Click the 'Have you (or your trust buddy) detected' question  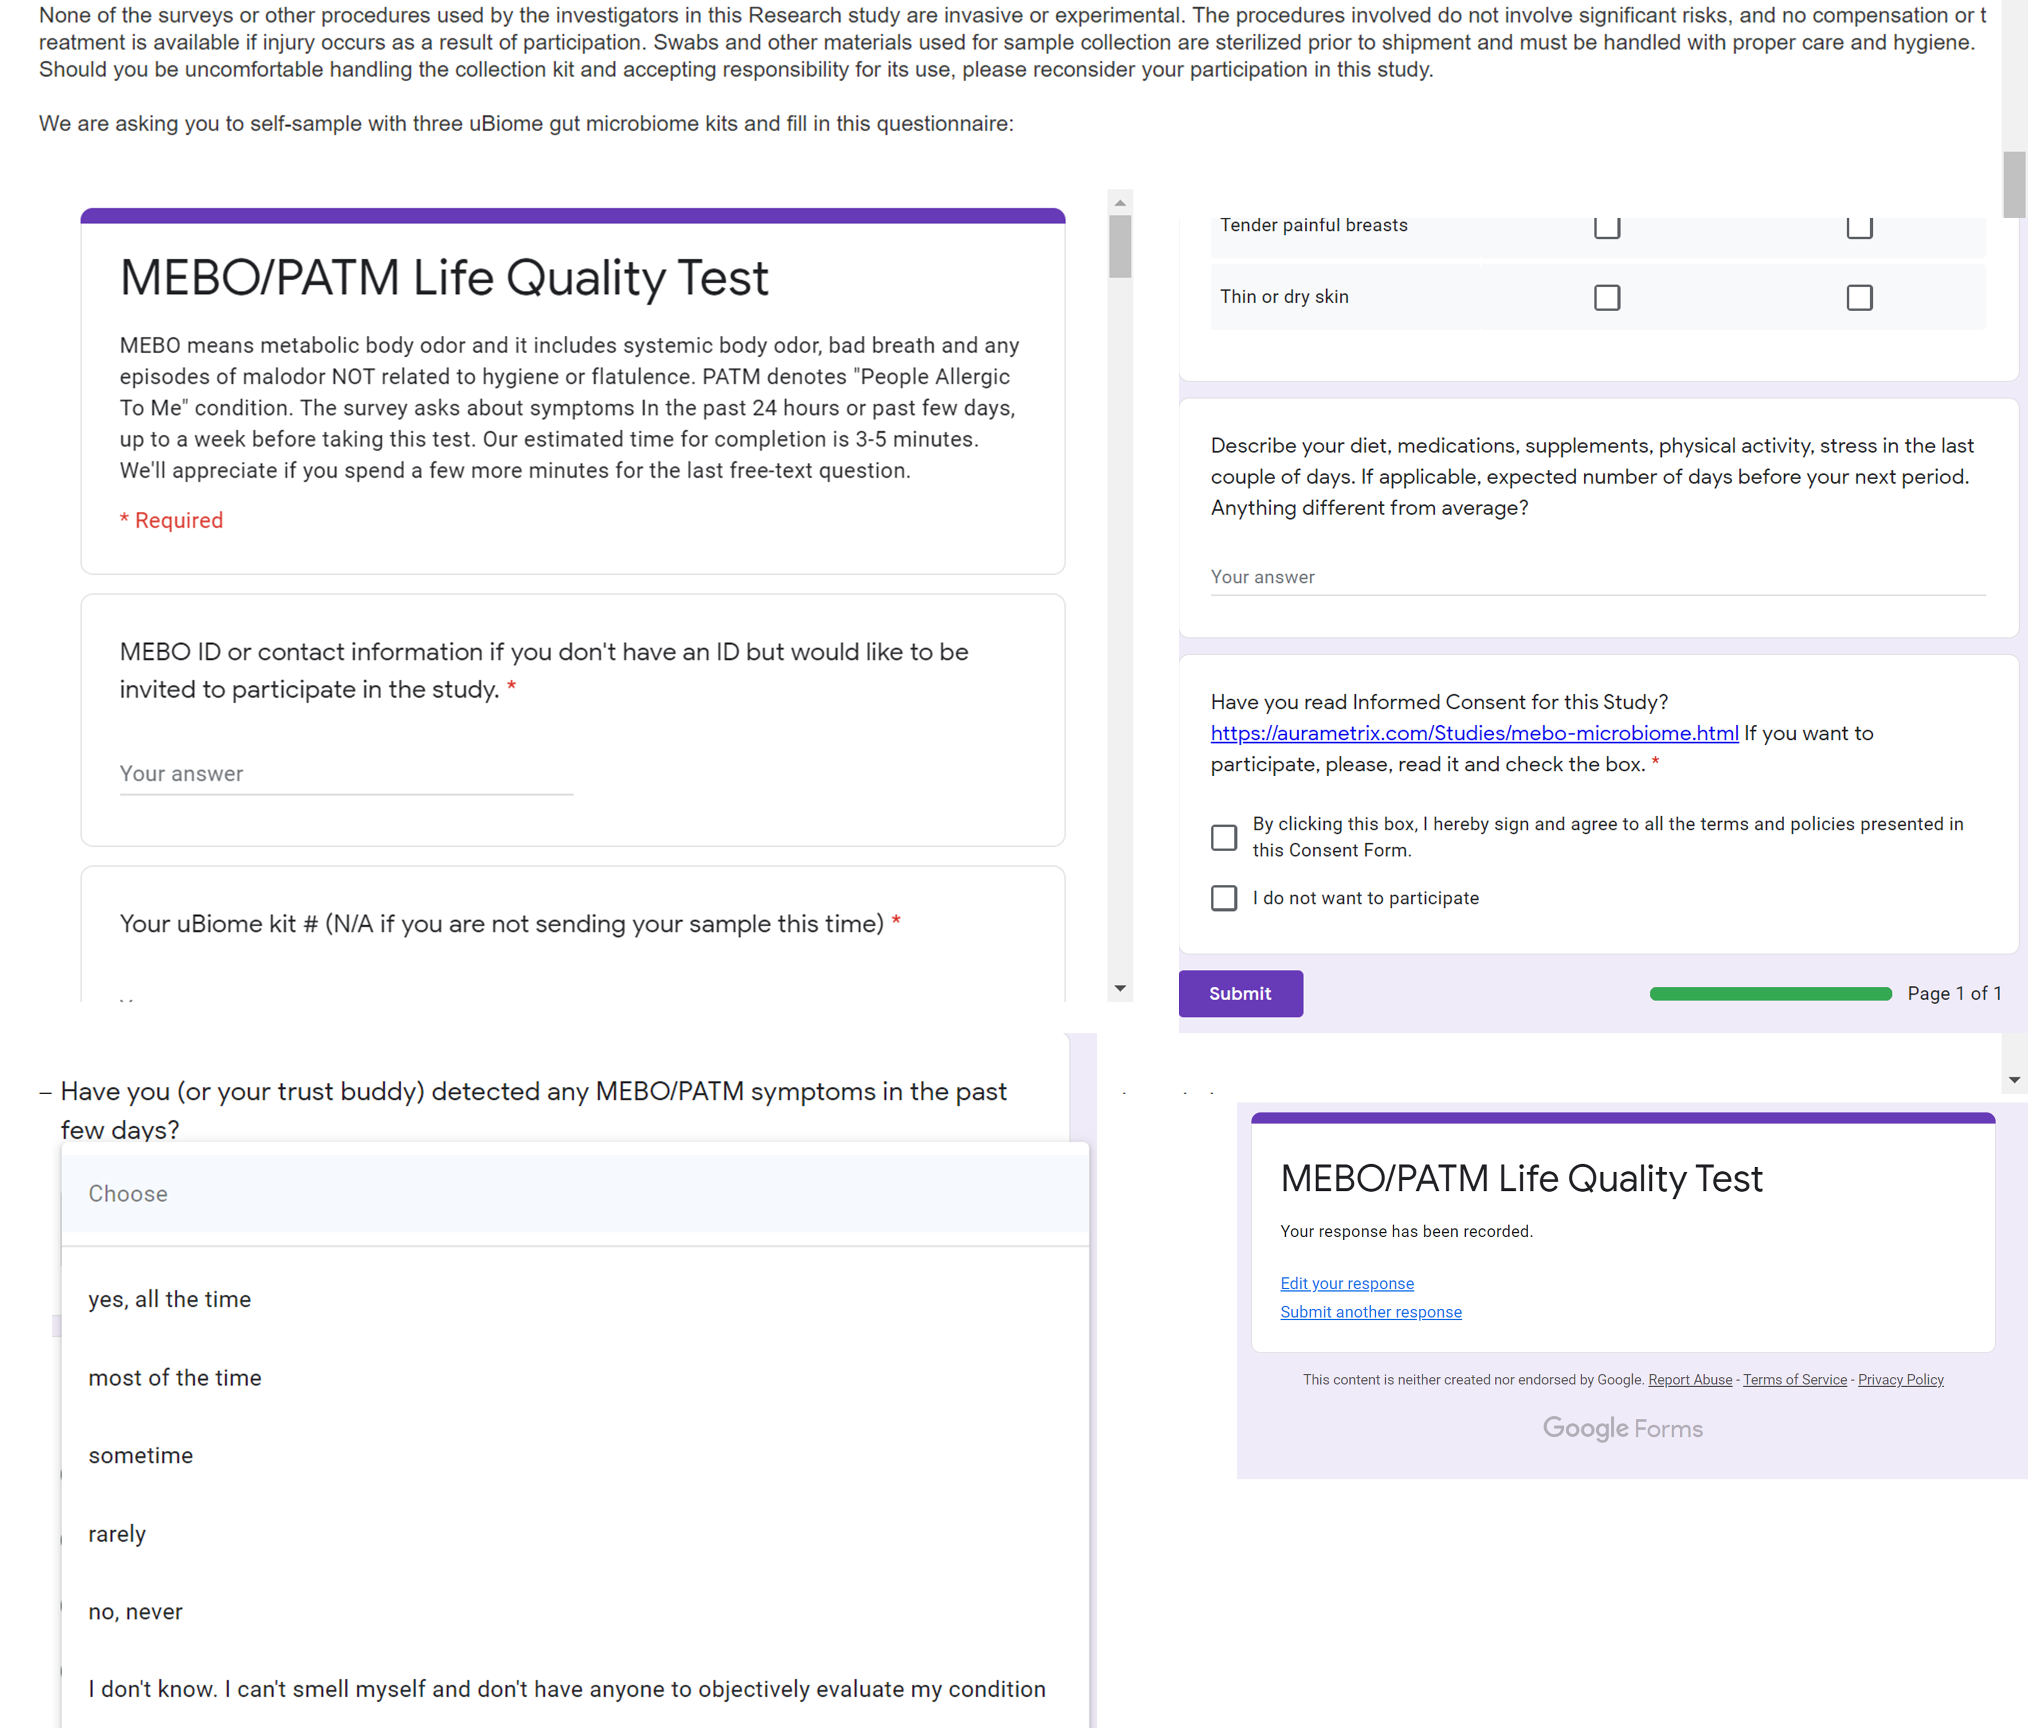[533, 1110]
